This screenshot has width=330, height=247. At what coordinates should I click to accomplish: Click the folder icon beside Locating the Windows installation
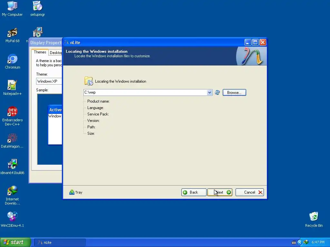[x=89, y=81]
